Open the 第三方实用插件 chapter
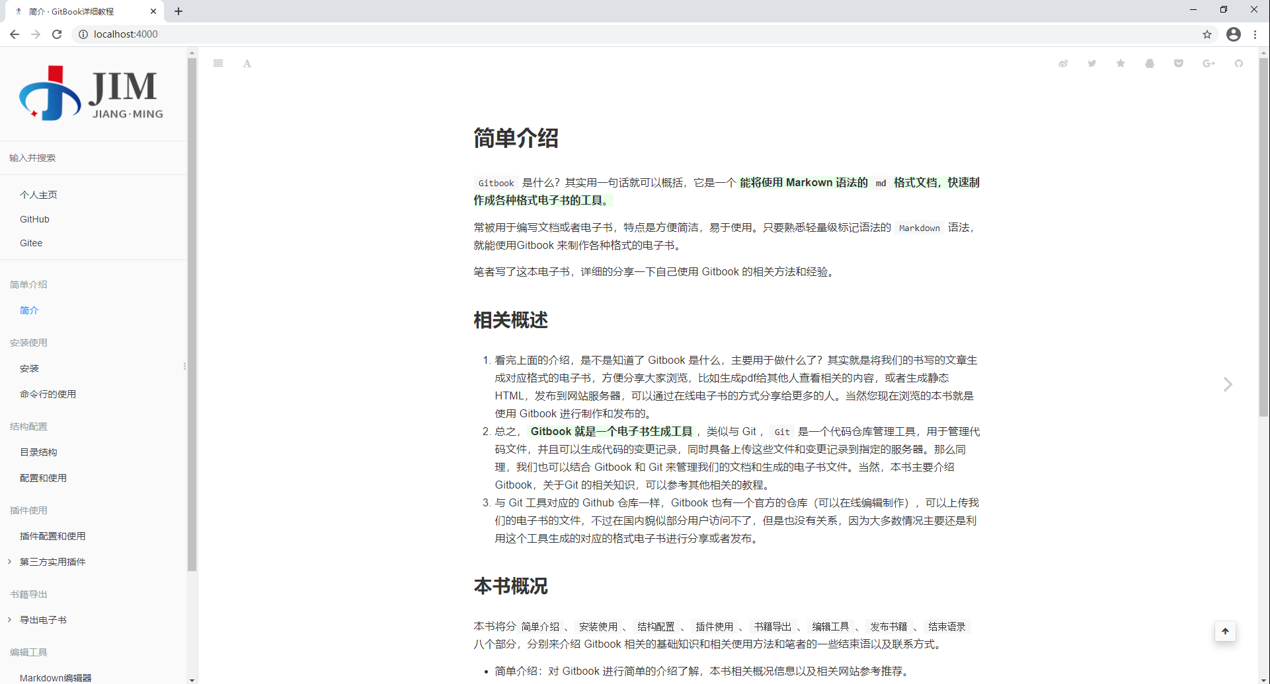Image resolution: width=1270 pixels, height=684 pixels. pos(52,562)
